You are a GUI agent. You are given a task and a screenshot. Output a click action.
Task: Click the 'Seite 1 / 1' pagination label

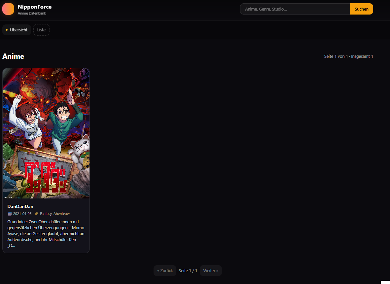188,270
